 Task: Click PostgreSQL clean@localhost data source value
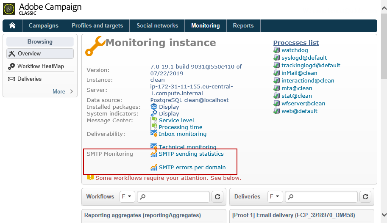(189, 100)
